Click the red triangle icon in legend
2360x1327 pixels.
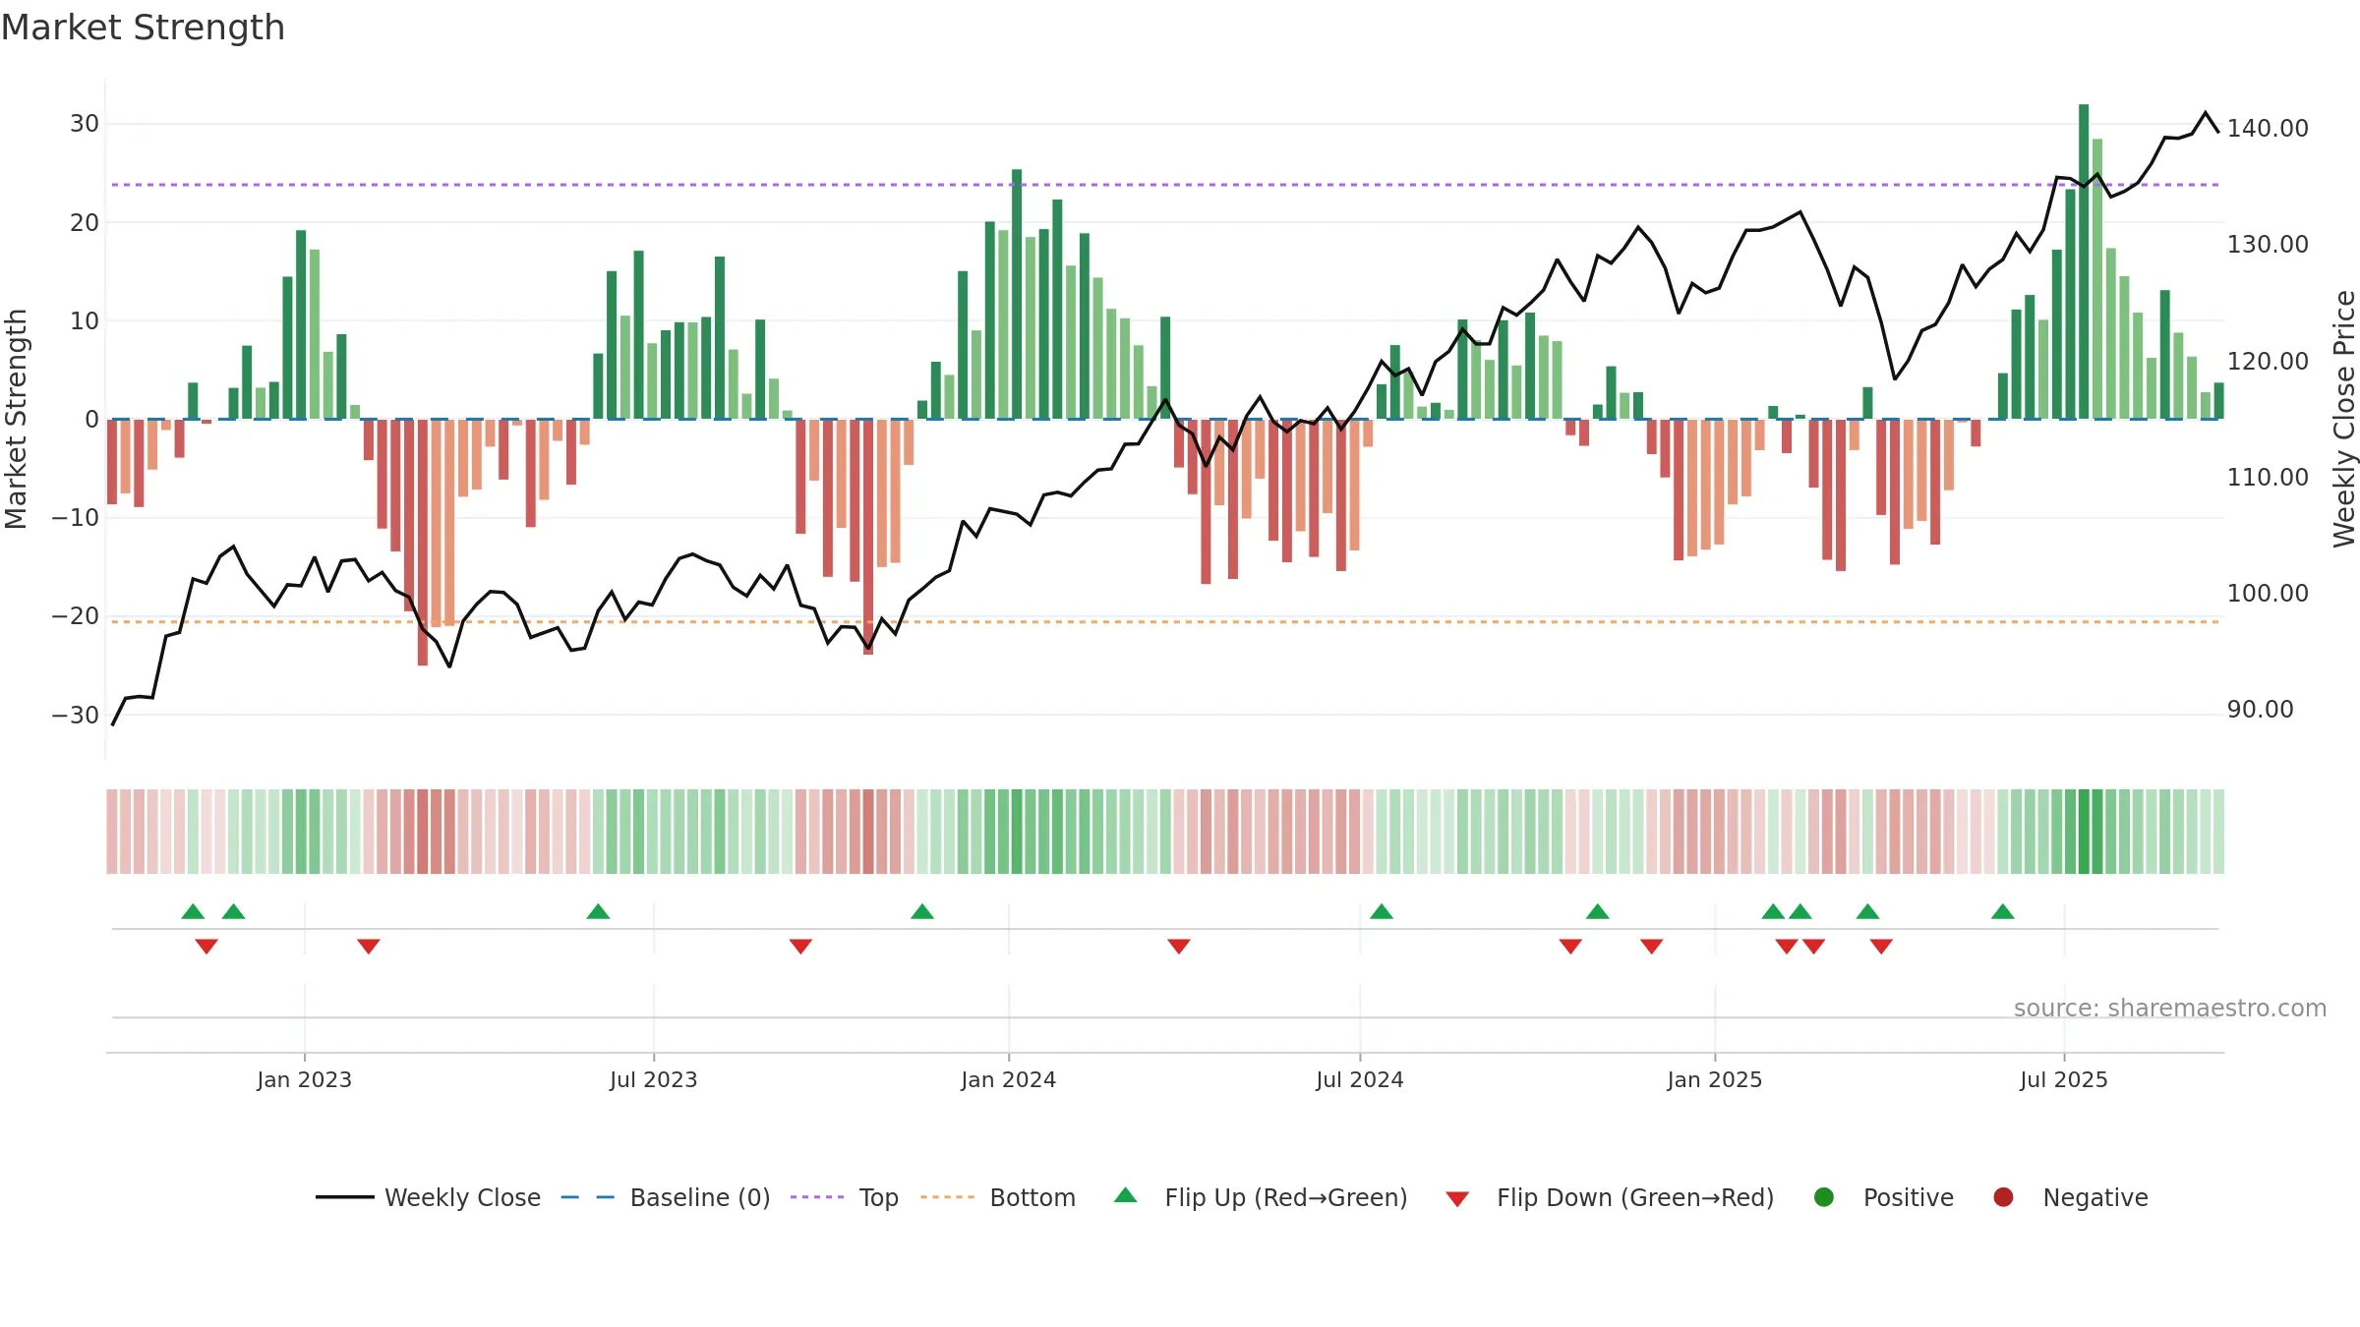click(1457, 1199)
